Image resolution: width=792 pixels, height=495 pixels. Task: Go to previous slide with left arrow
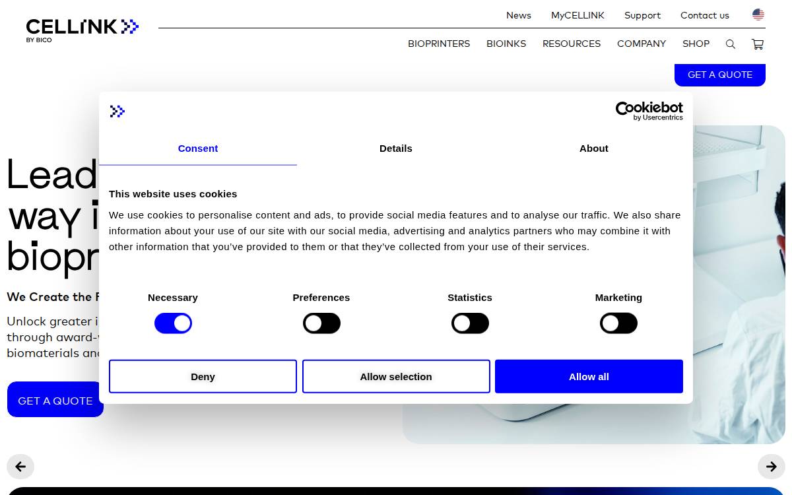(x=20, y=467)
